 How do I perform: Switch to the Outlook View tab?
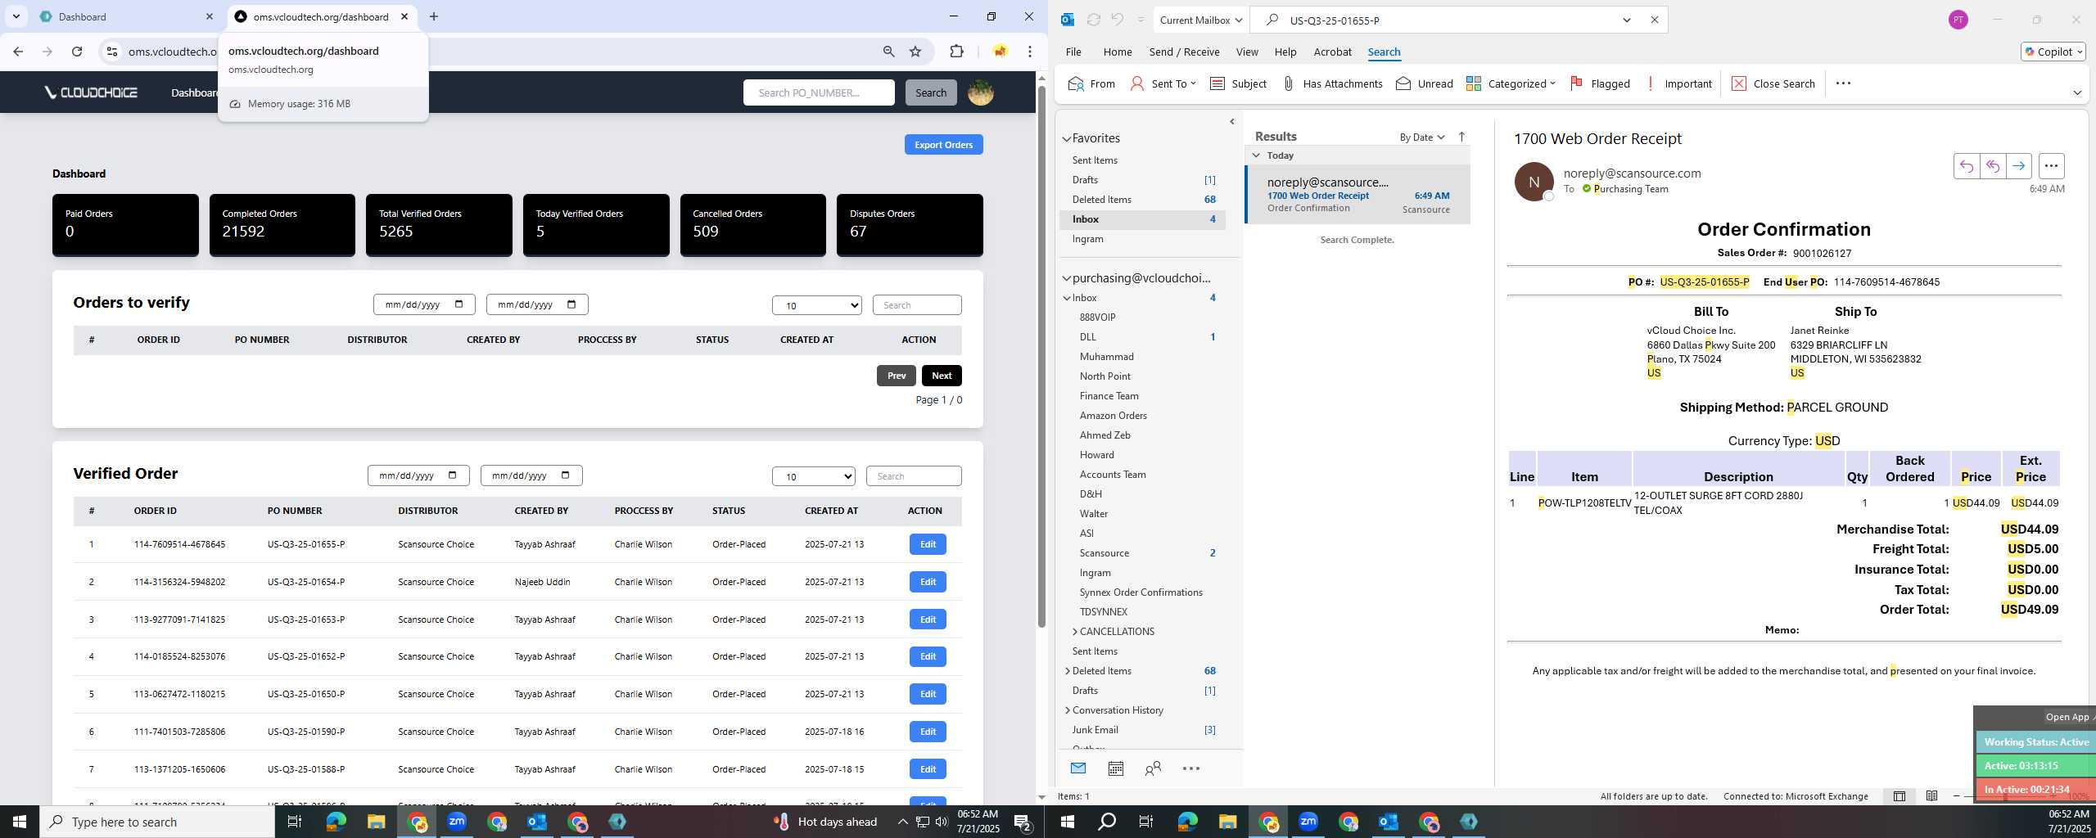pyautogui.click(x=1246, y=52)
